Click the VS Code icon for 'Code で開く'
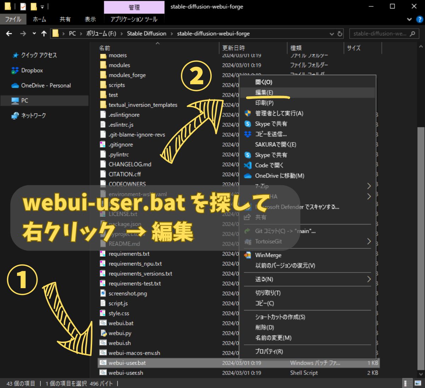Screen dimensions: 425x388 pos(248,165)
